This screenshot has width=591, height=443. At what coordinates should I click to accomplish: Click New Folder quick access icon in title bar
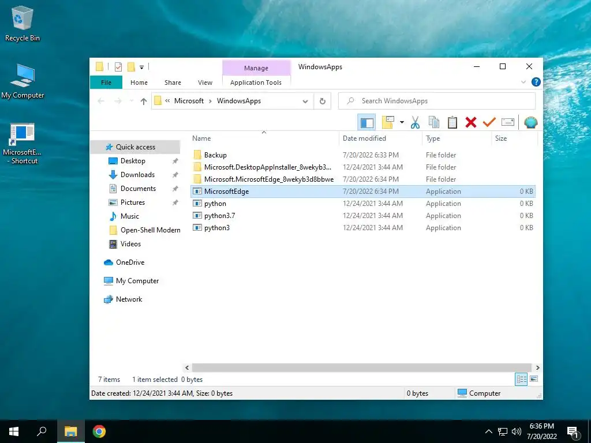click(131, 67)
